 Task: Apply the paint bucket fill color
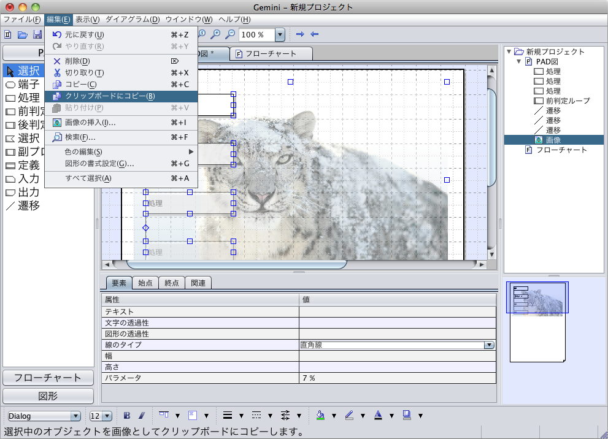(320, 415)
